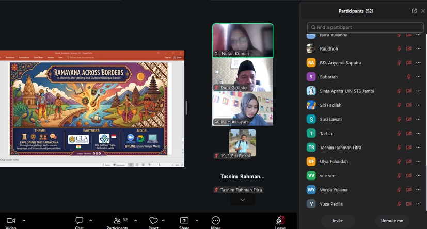Open View tab in shared PowerPoint
Screen dimensions: 427x229
[x=60, y=58]
